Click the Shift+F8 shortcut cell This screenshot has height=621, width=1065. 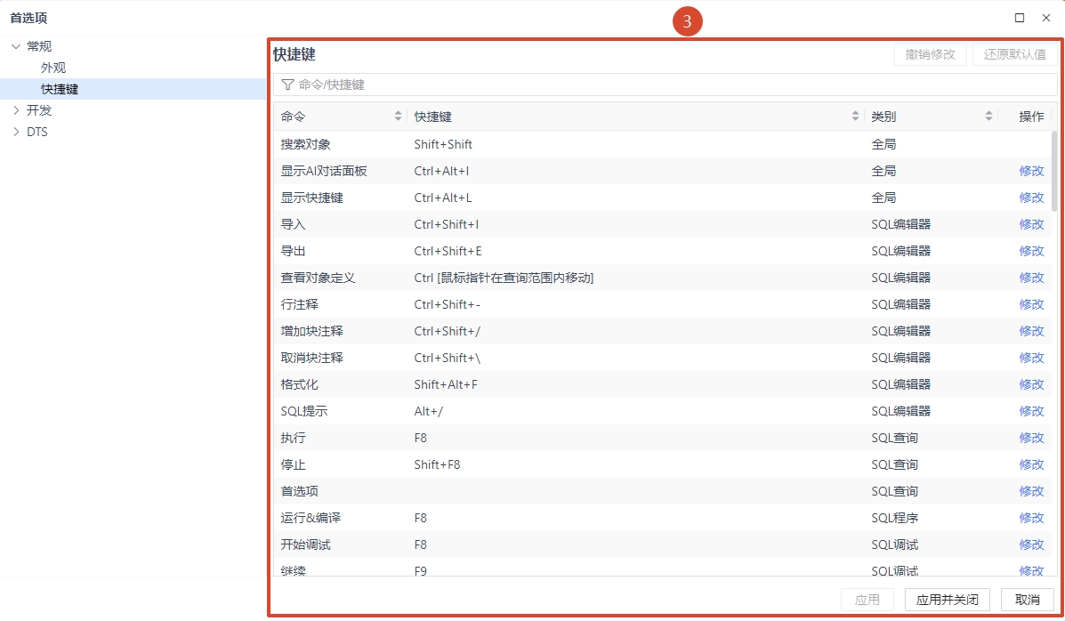coord(437,464)
